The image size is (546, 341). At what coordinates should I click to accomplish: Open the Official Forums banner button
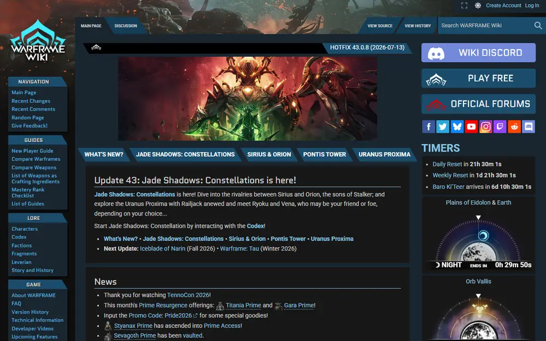point(478,104)
